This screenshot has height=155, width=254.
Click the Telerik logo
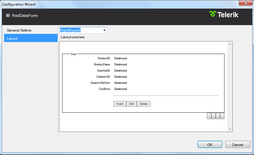(224, 14)
